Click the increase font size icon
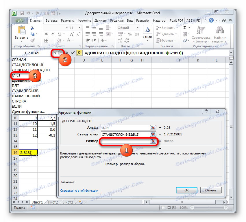 point(72,34)
